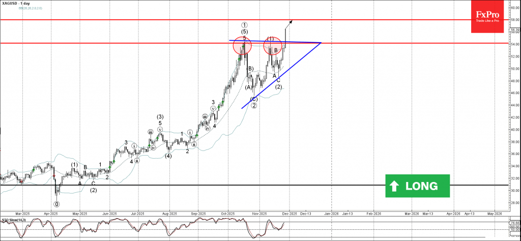Screen dimensions: 521x241
Task: Click the 32.00 price axis label
Action: (515, 178)
